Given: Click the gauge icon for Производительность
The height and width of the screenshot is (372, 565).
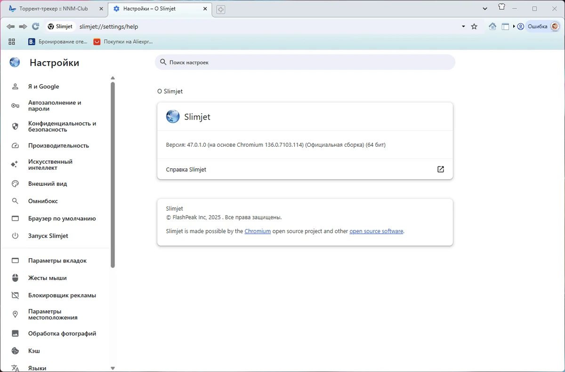Looking at the screenshot, I should coord(15,146).
